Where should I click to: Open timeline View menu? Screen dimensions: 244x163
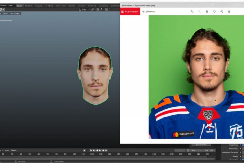coord(7,150)
